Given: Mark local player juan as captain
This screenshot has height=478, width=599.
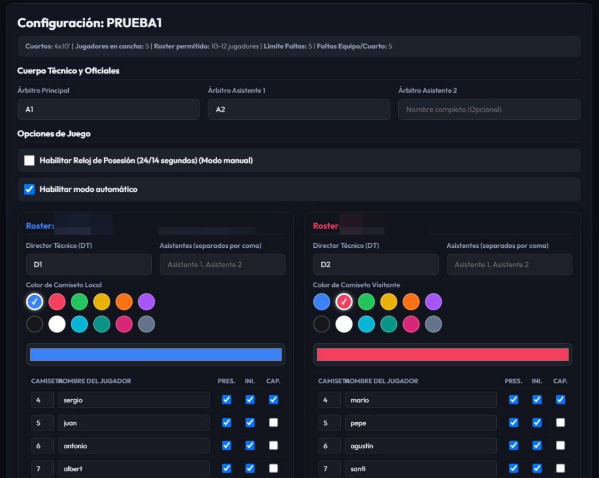Looking at the screenshot, I should click(273, 423).
